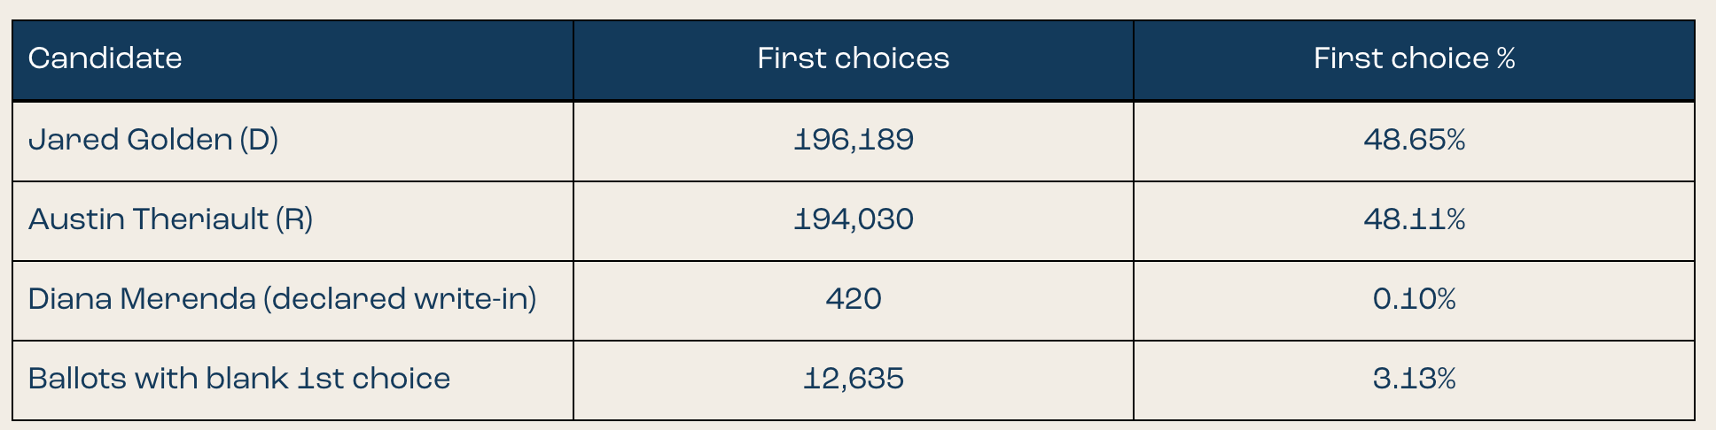The width and height of the screenshot is (1716, 430).
Task: Select the Jared Golden (D) cell
Action: 292,142
